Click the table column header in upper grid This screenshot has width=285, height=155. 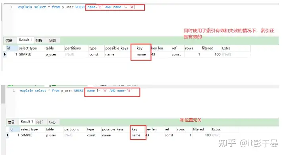(x=54, y=48)
